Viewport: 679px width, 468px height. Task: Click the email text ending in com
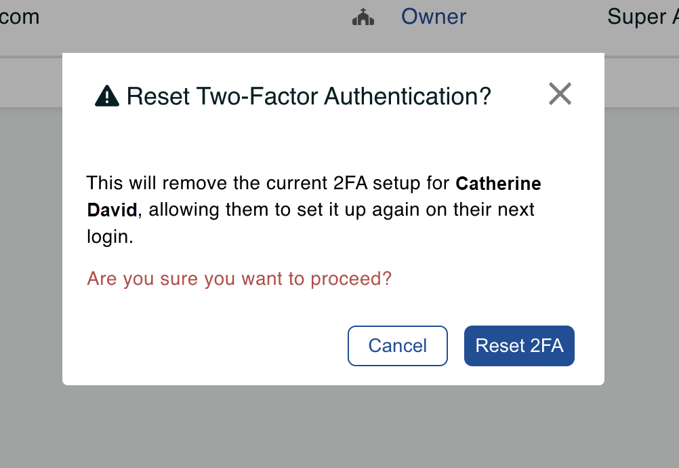tap(20, 17)
